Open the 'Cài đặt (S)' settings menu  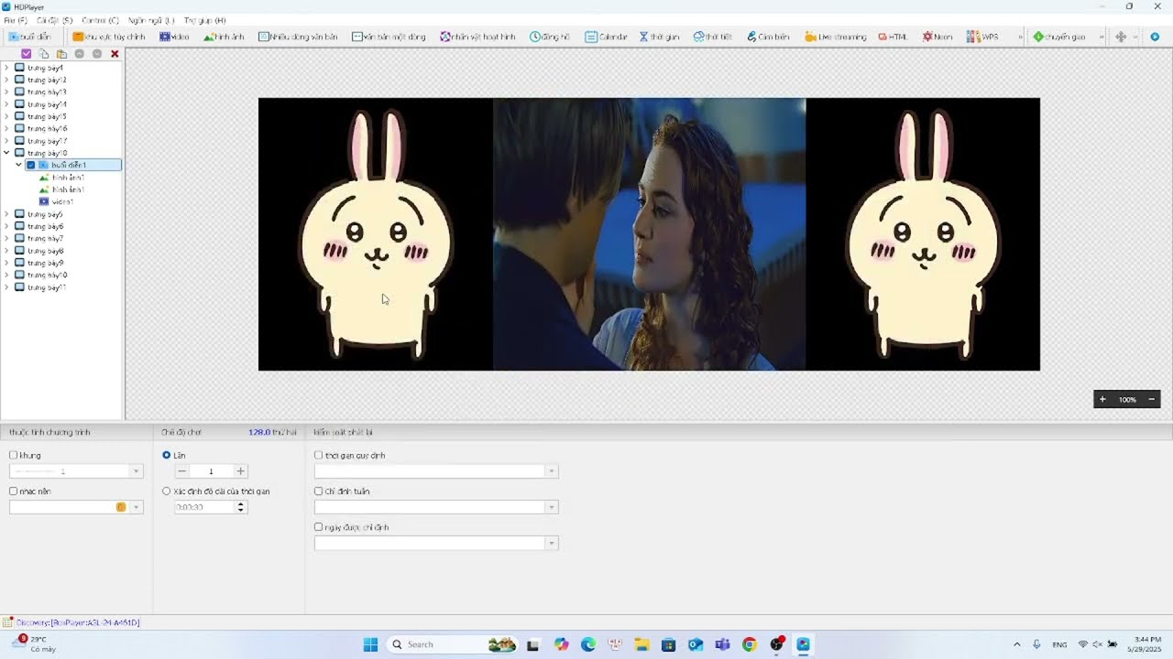55,20
